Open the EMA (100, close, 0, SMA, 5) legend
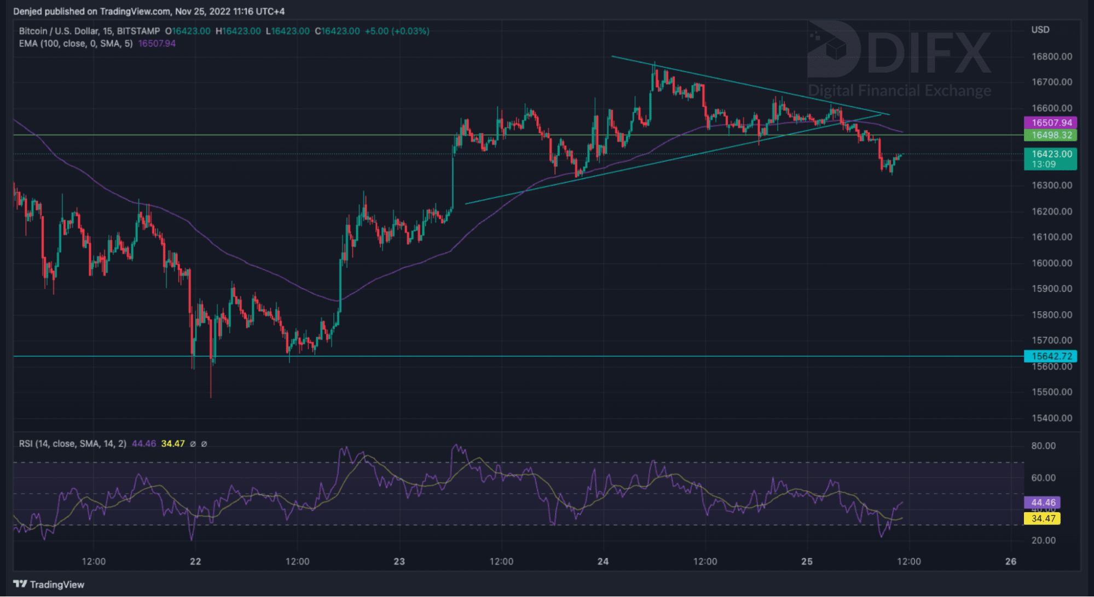 point(76,43)
